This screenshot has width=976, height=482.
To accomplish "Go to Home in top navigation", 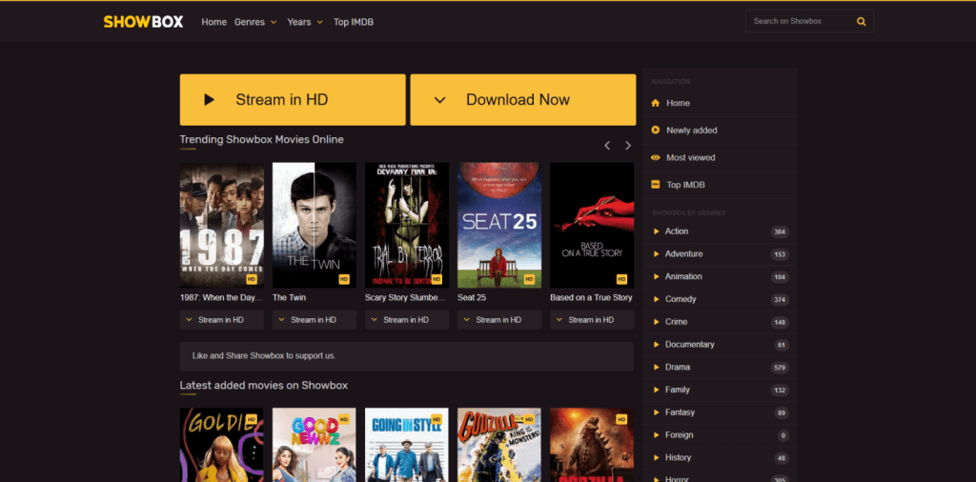I will click(x=214, y=22).
